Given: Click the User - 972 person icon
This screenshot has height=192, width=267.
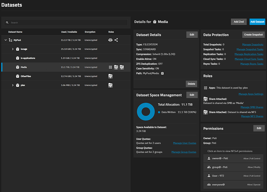Looking at the screenshot, I should (209, 176).
